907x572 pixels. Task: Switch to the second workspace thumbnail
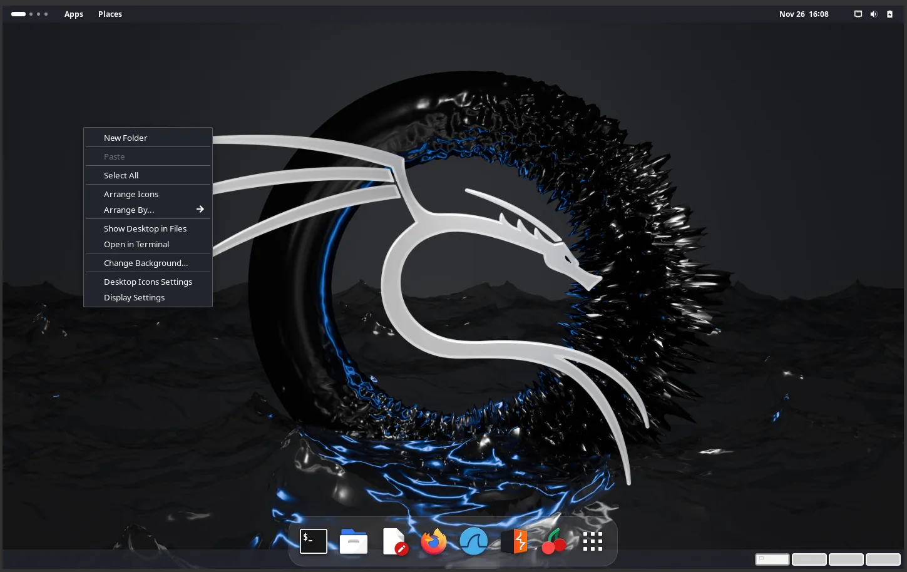coord(809,559)
